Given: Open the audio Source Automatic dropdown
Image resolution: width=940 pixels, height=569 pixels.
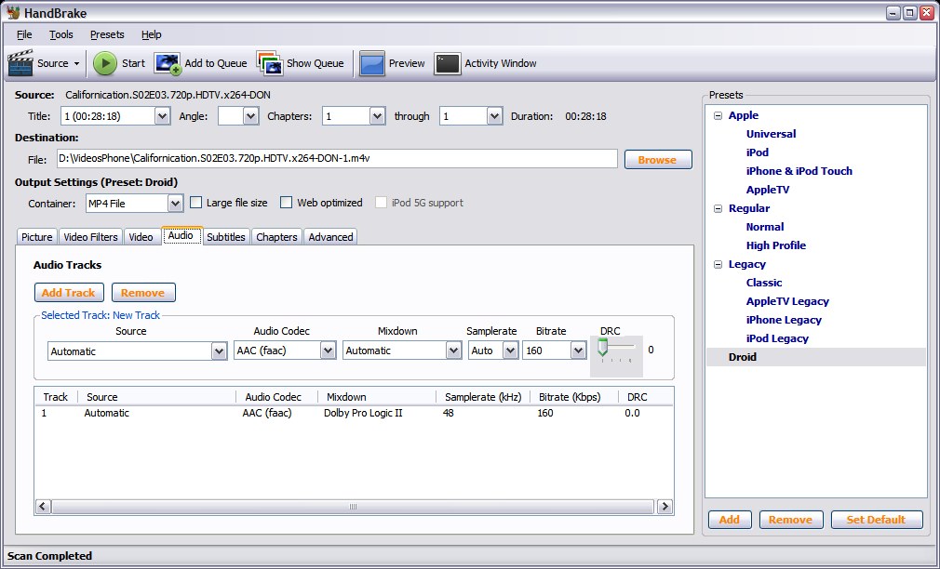Looking at the screenshot, I should (220, 351).
